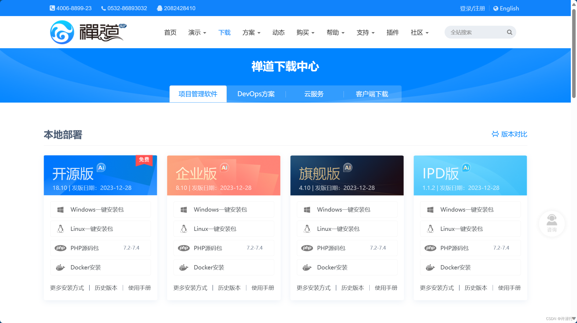This screenshot has height=323, width=577.
Task: Open 历史版本 under IPD版
Action: 476,288
